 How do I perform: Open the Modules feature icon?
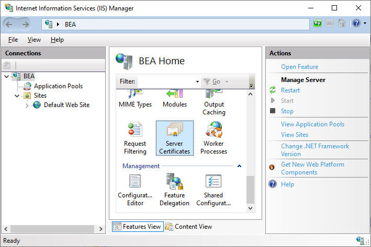tap(175, 99)
